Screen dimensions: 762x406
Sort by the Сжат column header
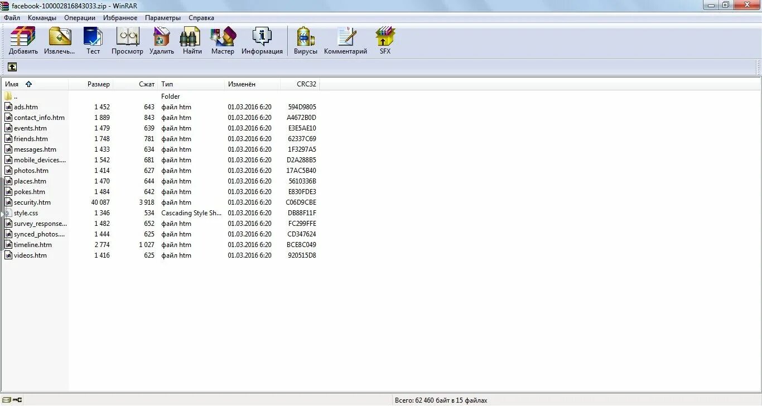tap(136, 84)
